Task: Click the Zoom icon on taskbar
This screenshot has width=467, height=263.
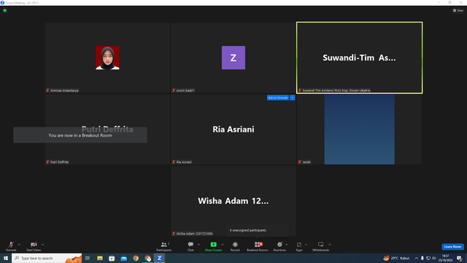Action: tap(160, 258)
